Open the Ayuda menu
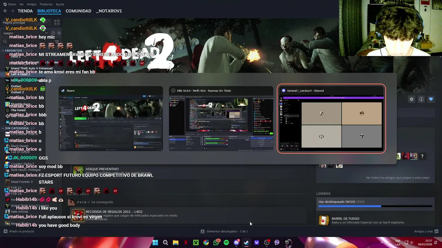 [x=60, y=4]
